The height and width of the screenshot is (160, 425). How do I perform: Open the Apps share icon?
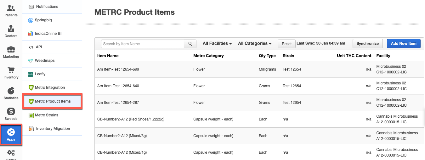(x=11, y=132)
